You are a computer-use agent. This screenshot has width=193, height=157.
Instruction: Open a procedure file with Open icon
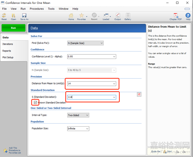point(13,16)
